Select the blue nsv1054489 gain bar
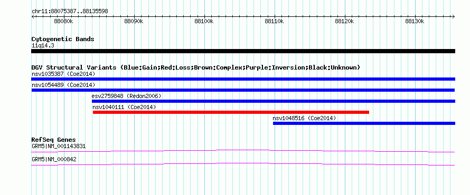 pos(243,90)
